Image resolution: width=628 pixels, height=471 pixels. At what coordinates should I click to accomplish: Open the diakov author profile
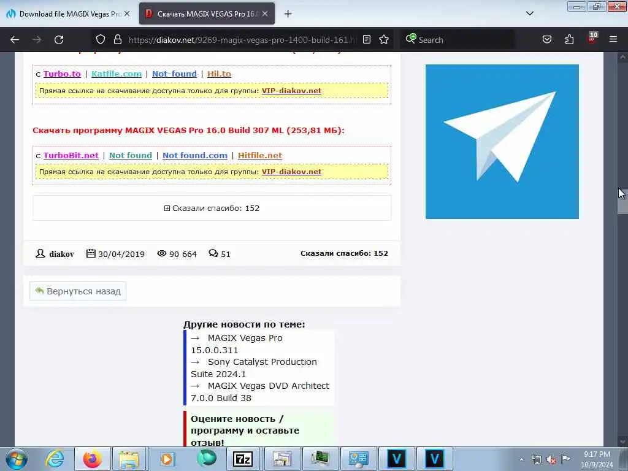[61, 254]
